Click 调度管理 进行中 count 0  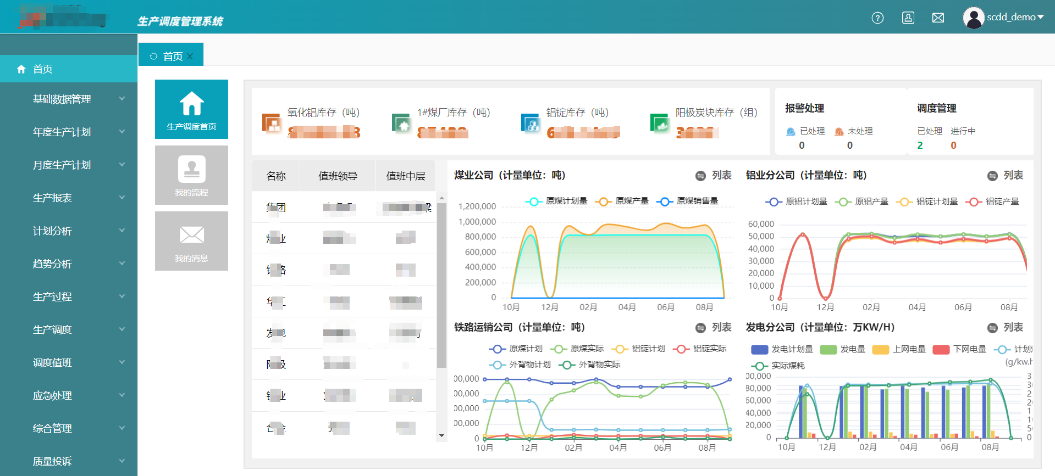(x=953, y=145)
